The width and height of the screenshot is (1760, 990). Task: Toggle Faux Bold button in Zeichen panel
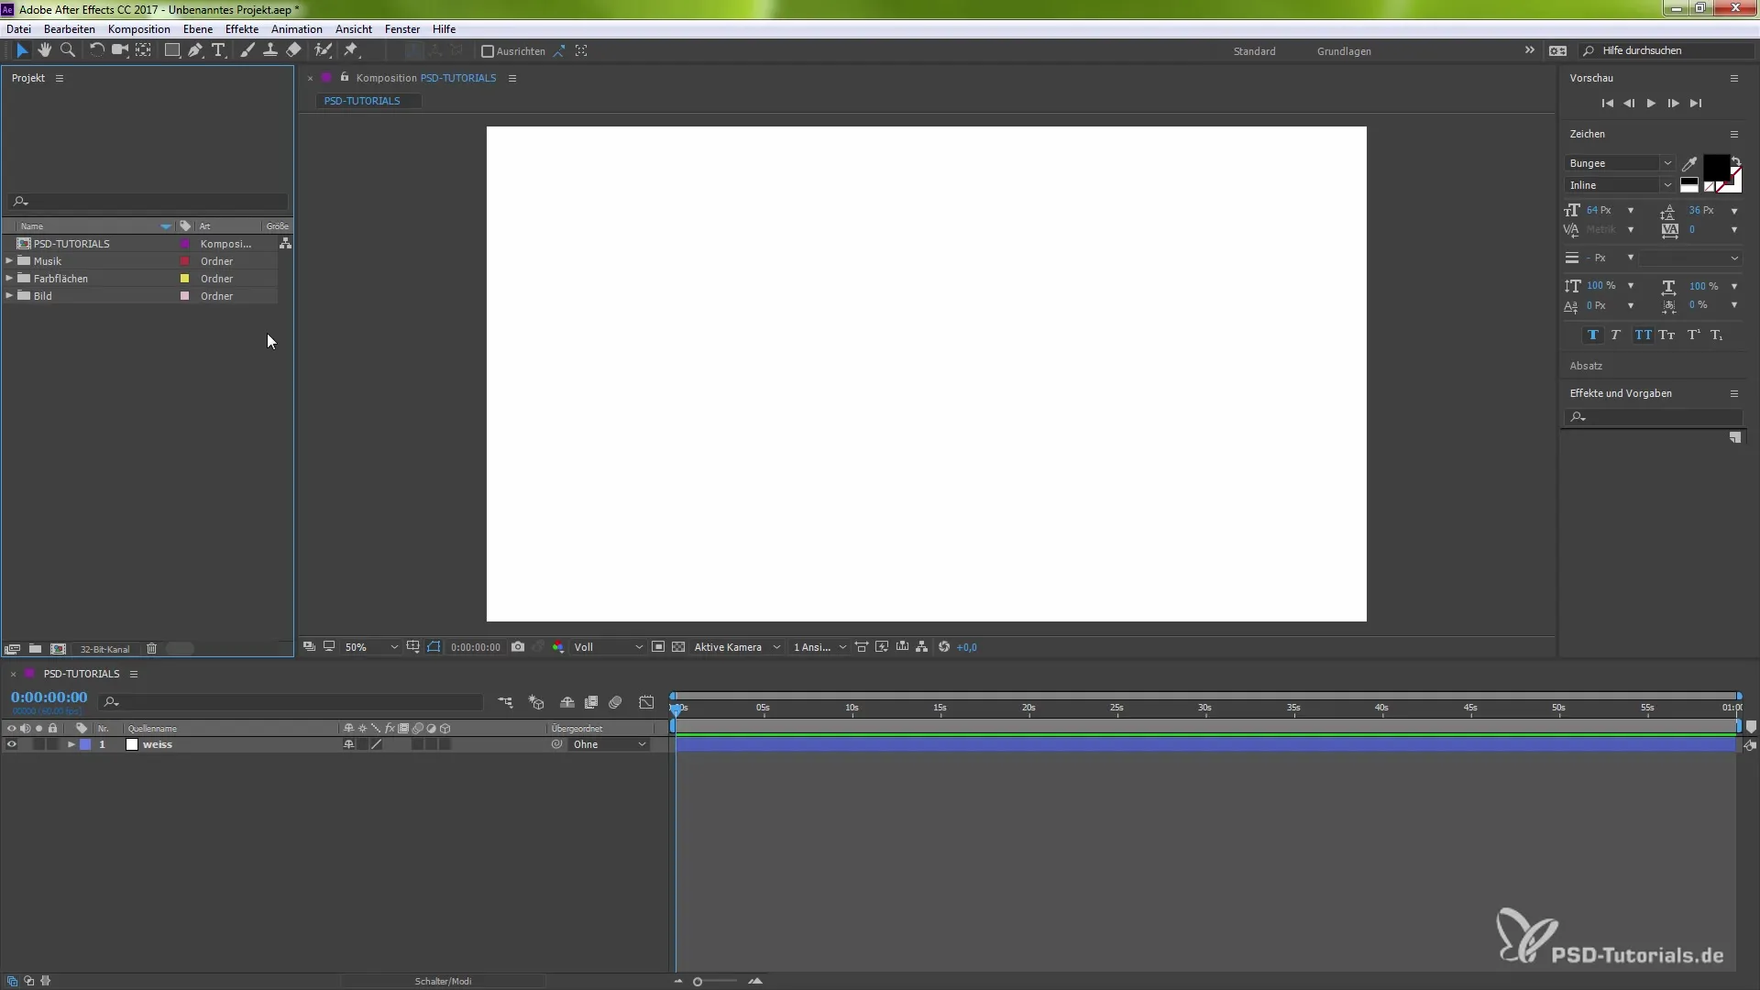pos(1592,335)
